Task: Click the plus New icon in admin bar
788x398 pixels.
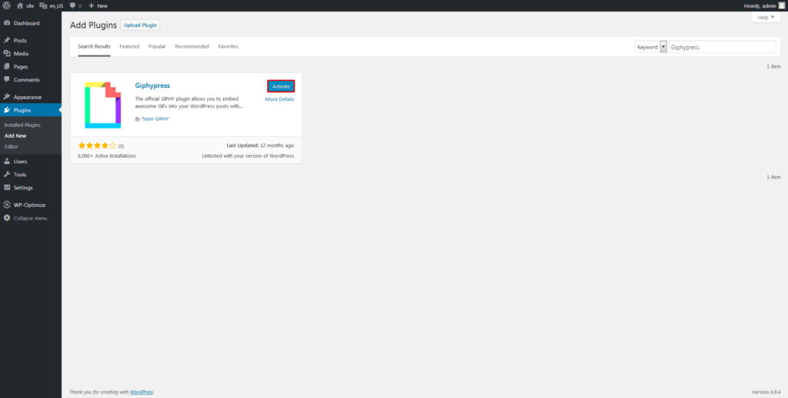Action: [91, 5]
